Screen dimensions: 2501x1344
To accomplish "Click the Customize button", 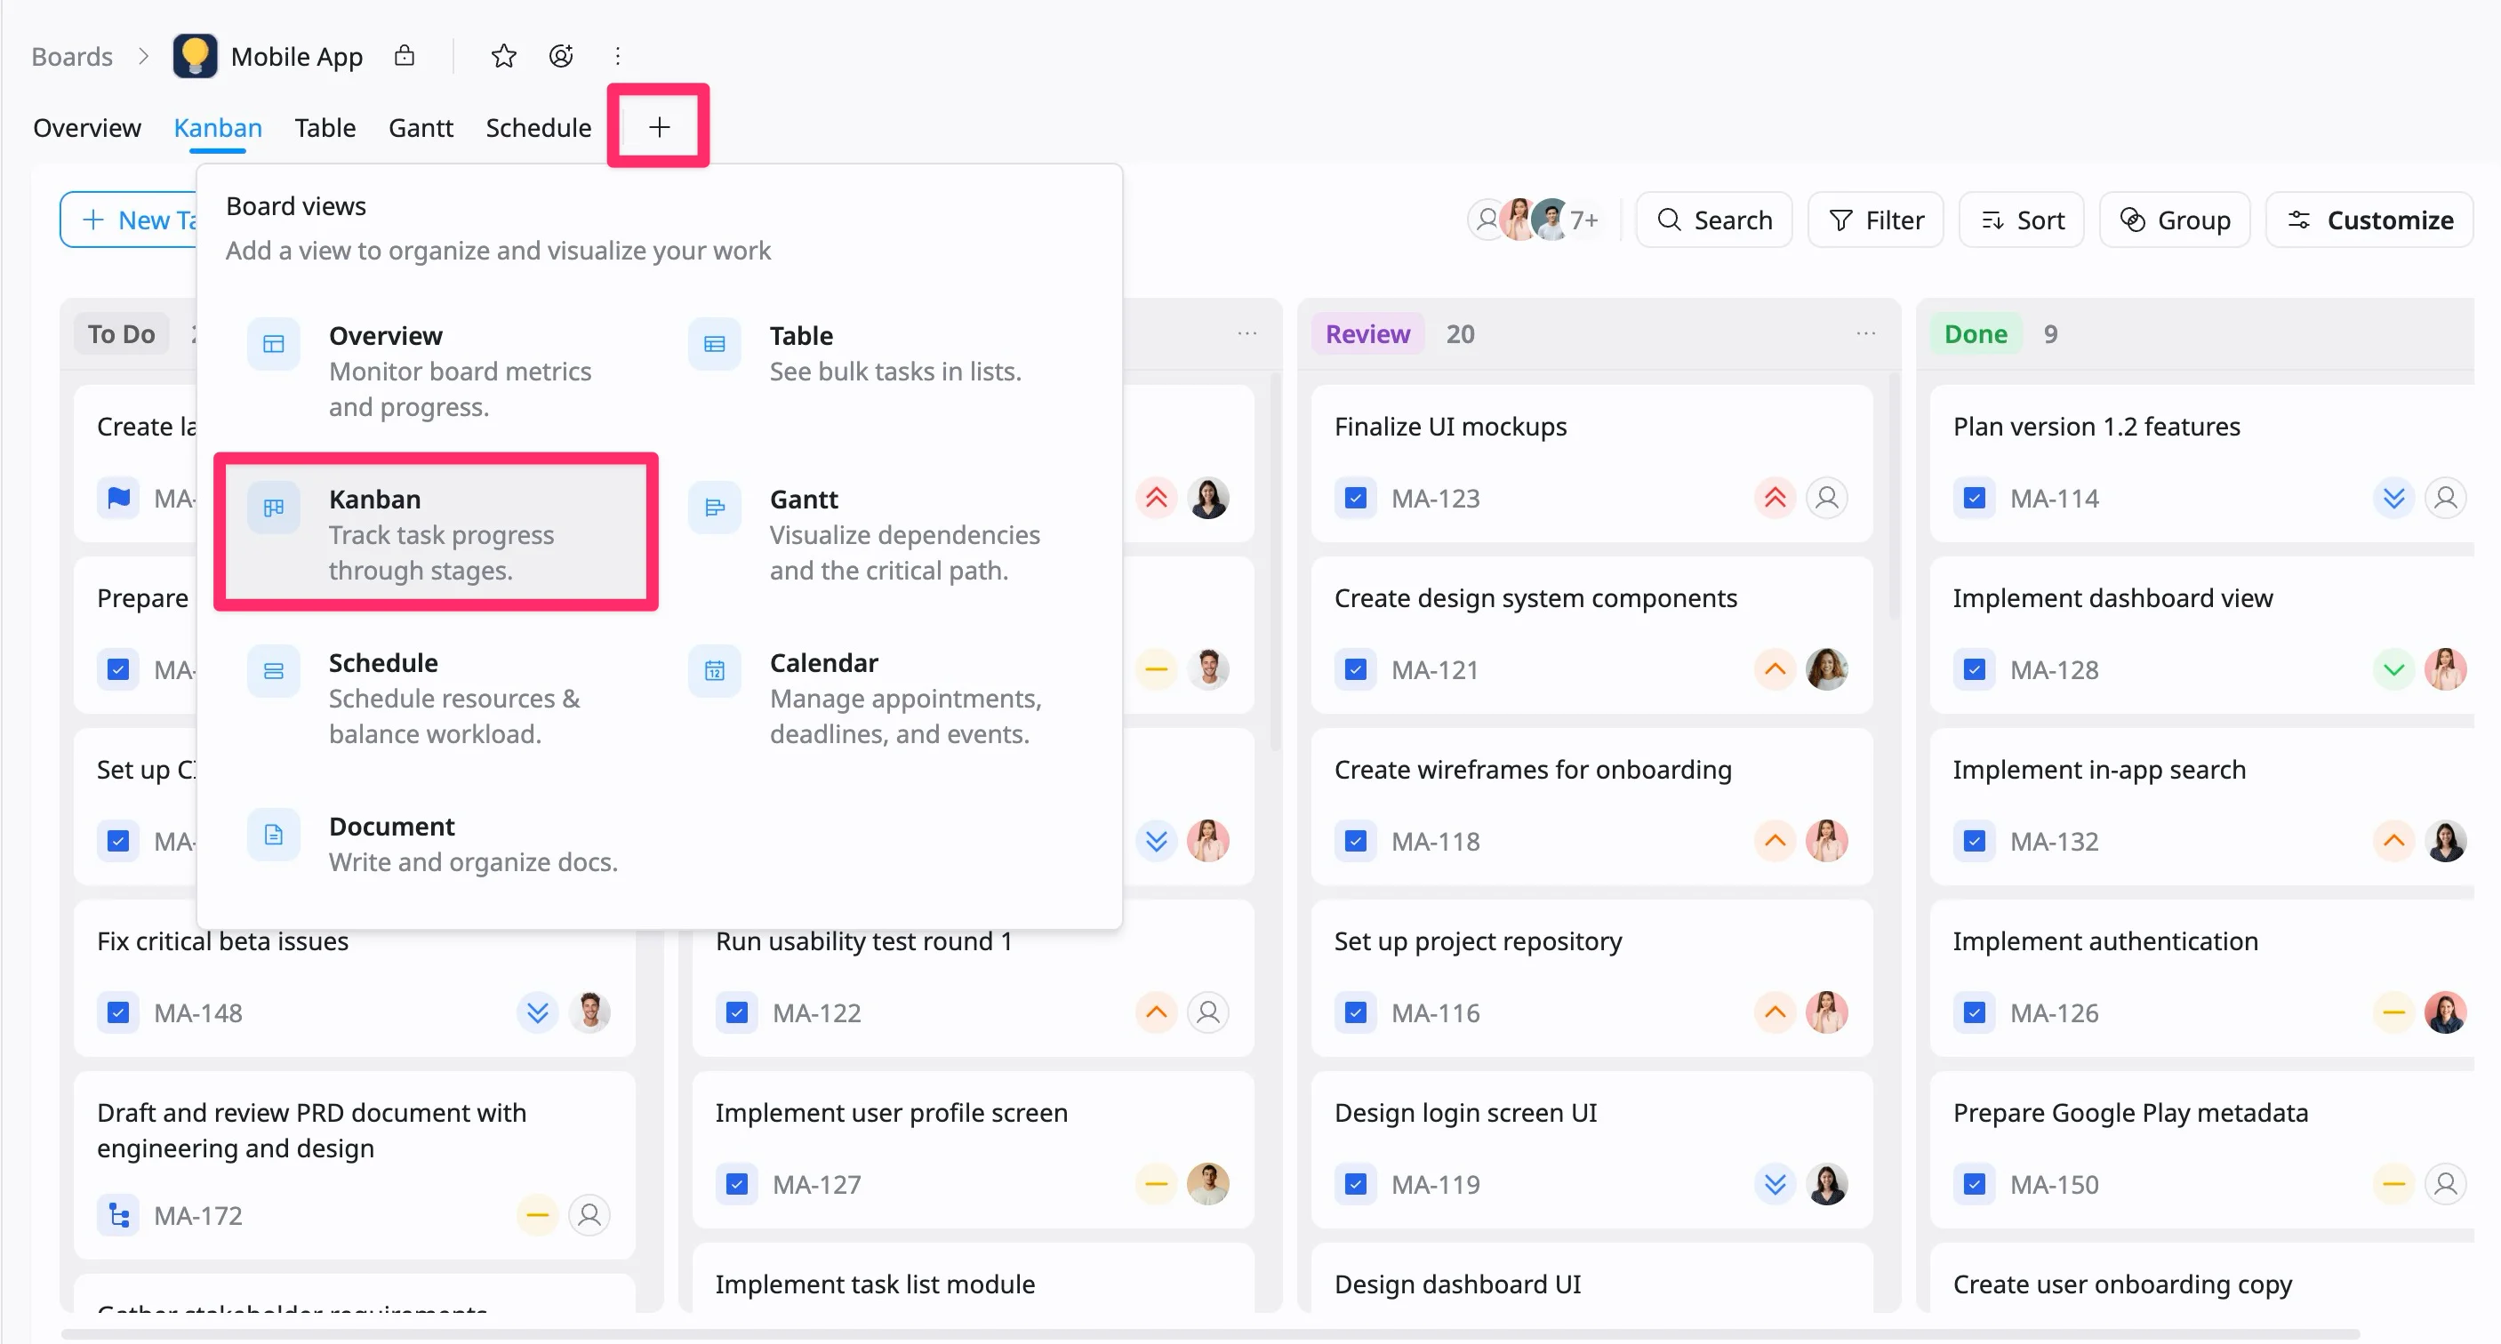I will coord(2369,220).
